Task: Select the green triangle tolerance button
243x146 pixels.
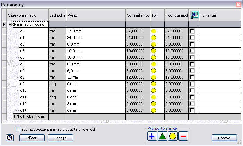Action: point(162,136)
